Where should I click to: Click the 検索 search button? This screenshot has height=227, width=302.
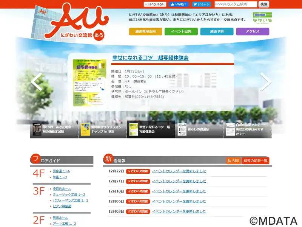(263, 4)
